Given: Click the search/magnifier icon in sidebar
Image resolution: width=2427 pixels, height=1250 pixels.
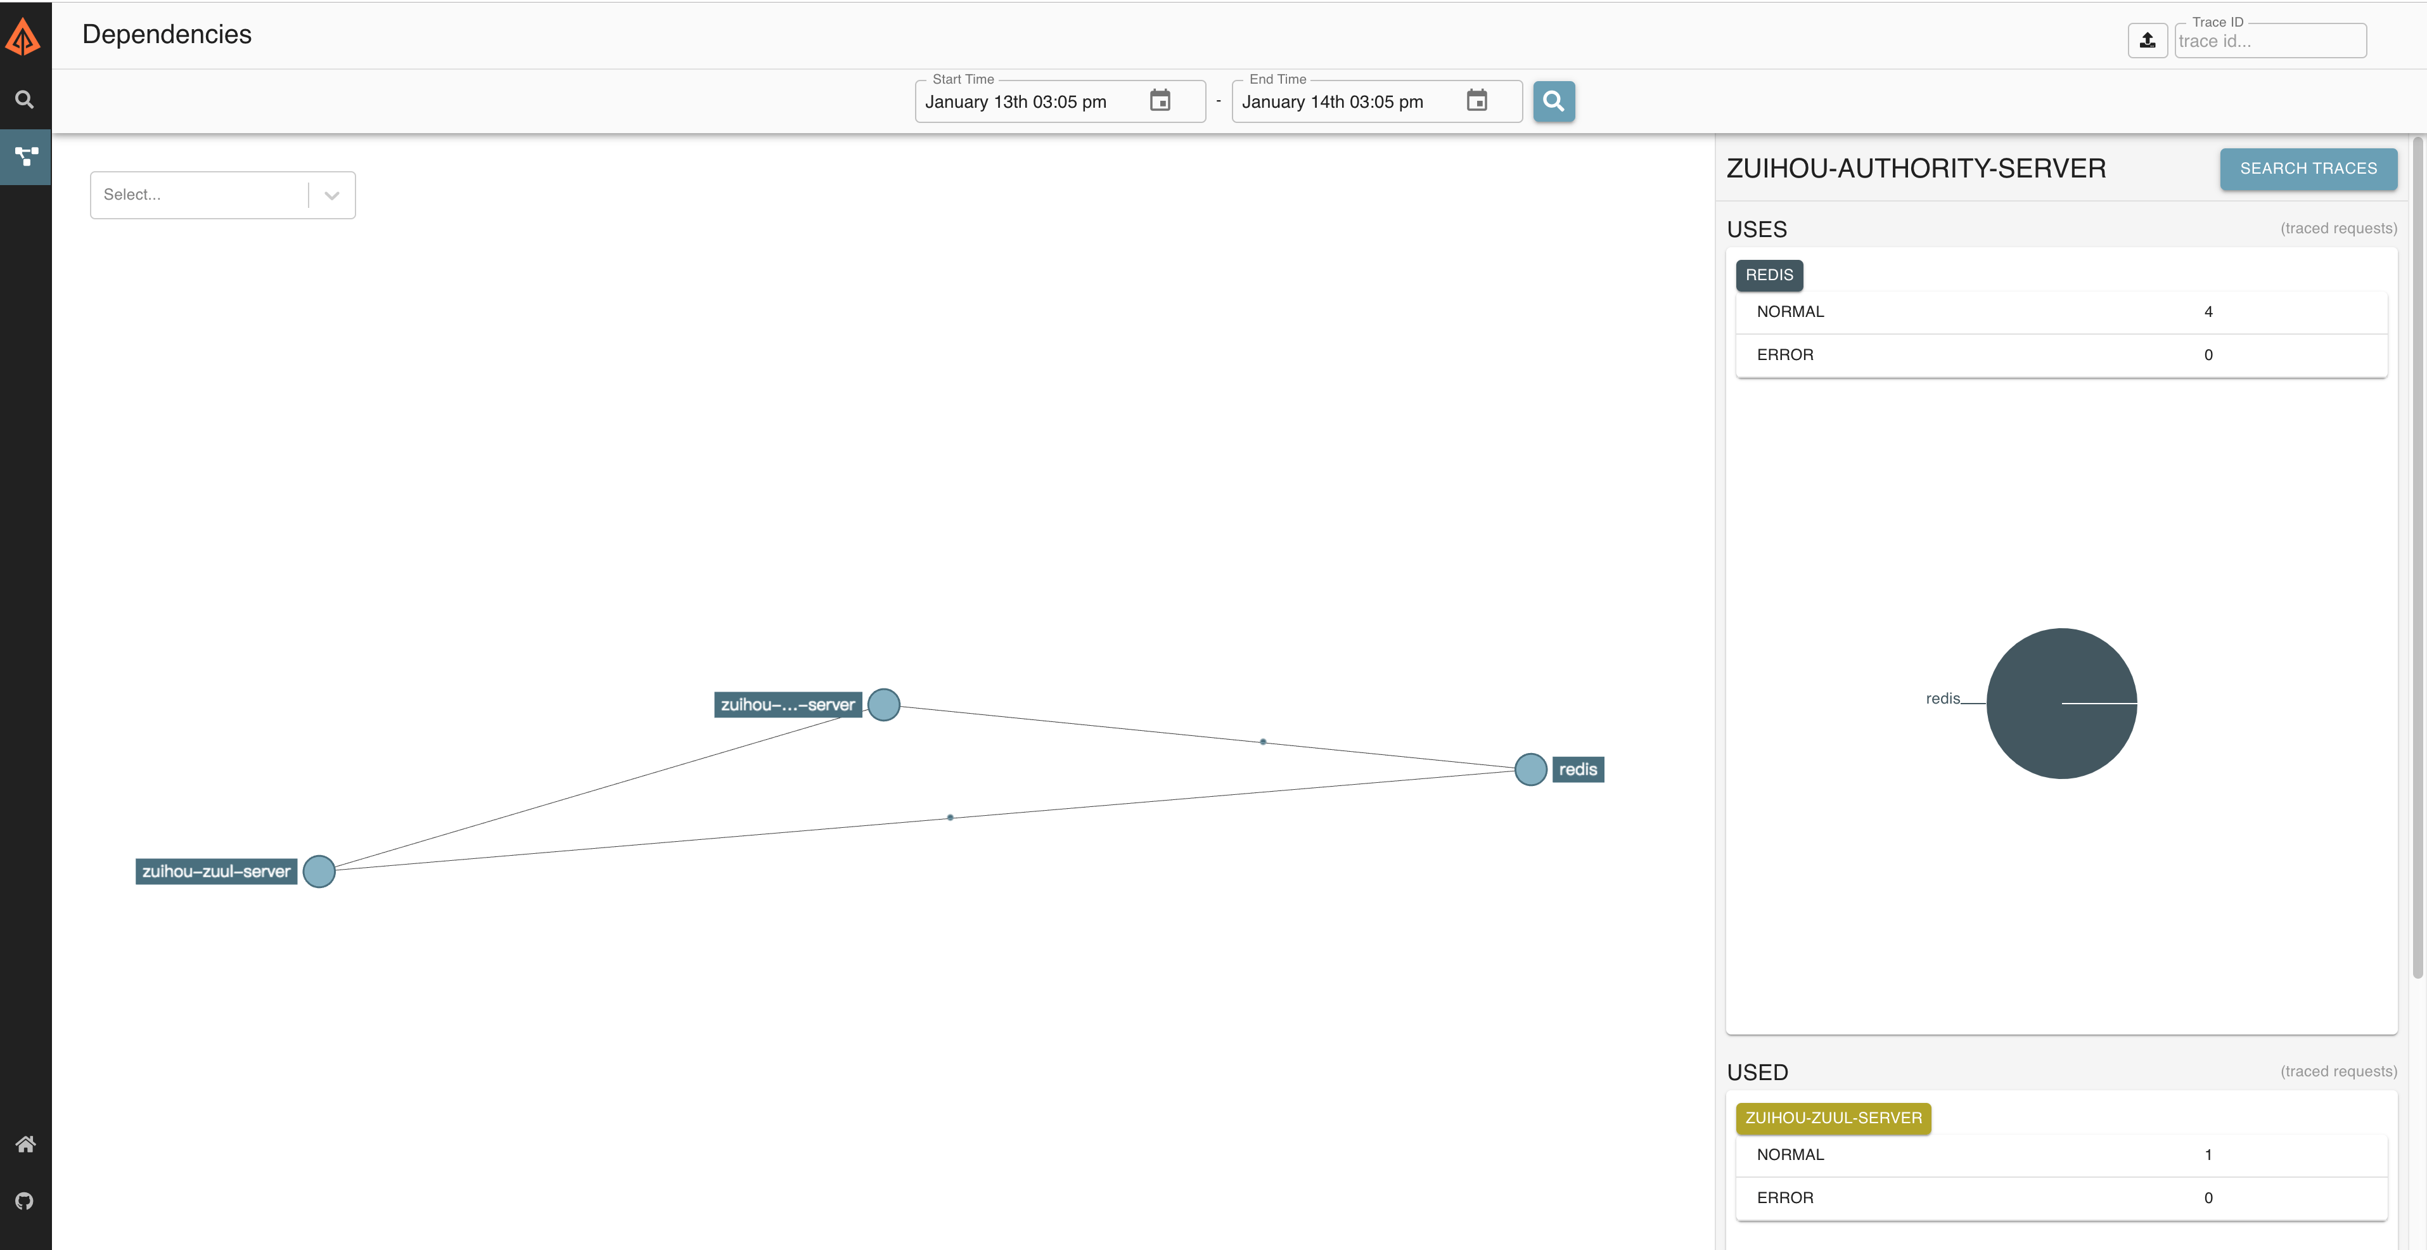Looking at the screenshot, I should point(24,99).
